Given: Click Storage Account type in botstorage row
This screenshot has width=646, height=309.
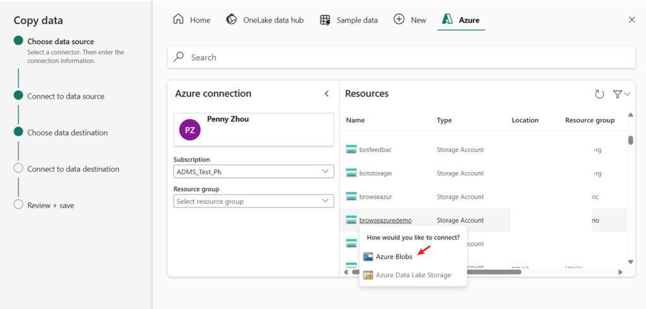Looking at the screenshot, I should click(x=460, y=173).
